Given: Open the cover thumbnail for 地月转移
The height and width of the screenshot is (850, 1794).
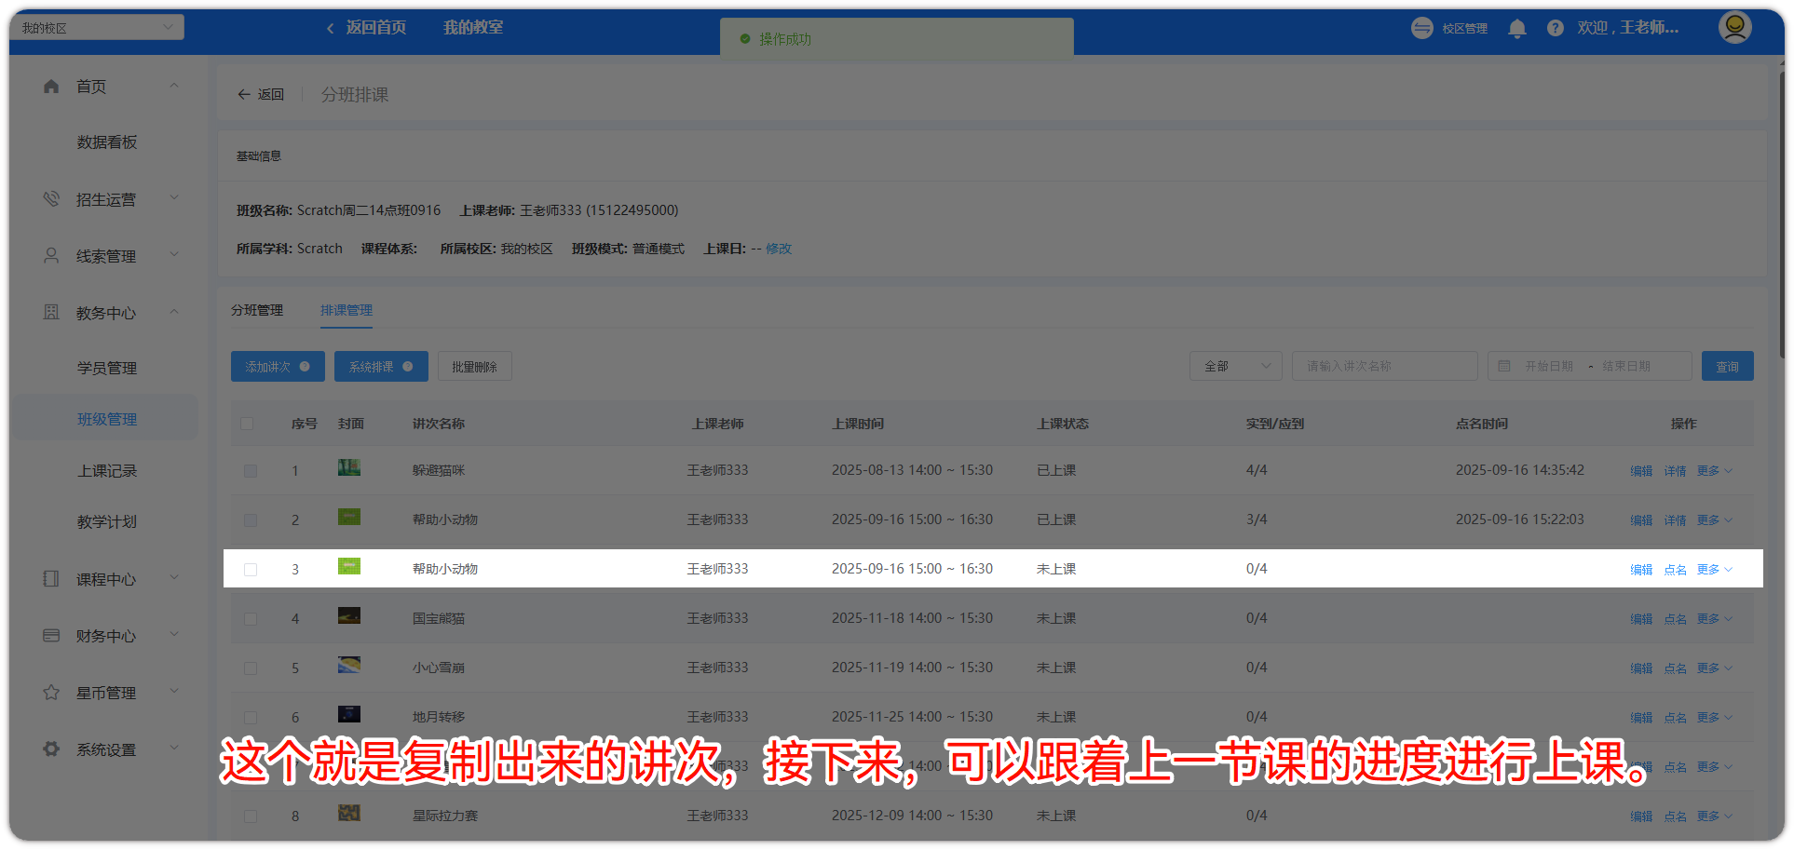Looking at the screenshot, I should (x=349, y=714).
